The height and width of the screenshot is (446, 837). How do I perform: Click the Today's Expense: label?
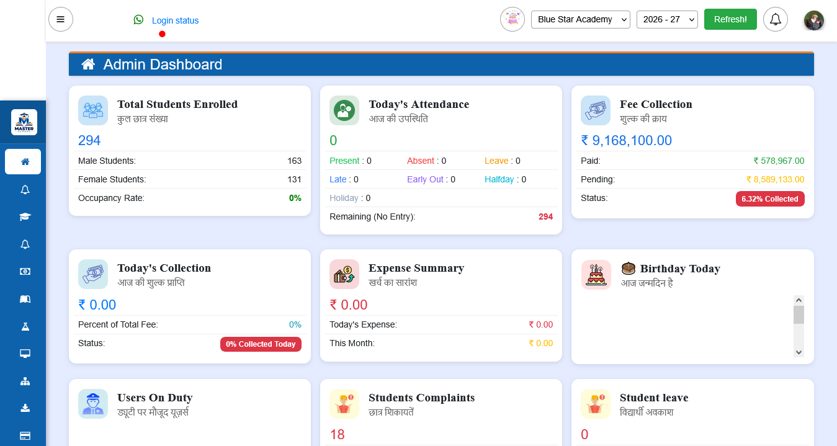[363, 324]
